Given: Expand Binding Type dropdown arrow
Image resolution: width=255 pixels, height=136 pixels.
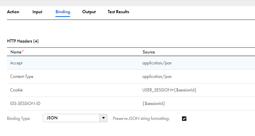Looking at the screenshot, I should [104, 118].
